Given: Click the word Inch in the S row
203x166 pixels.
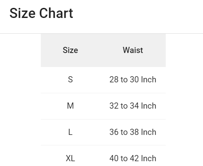Looking at the screenshot, I should pos(149,80).
